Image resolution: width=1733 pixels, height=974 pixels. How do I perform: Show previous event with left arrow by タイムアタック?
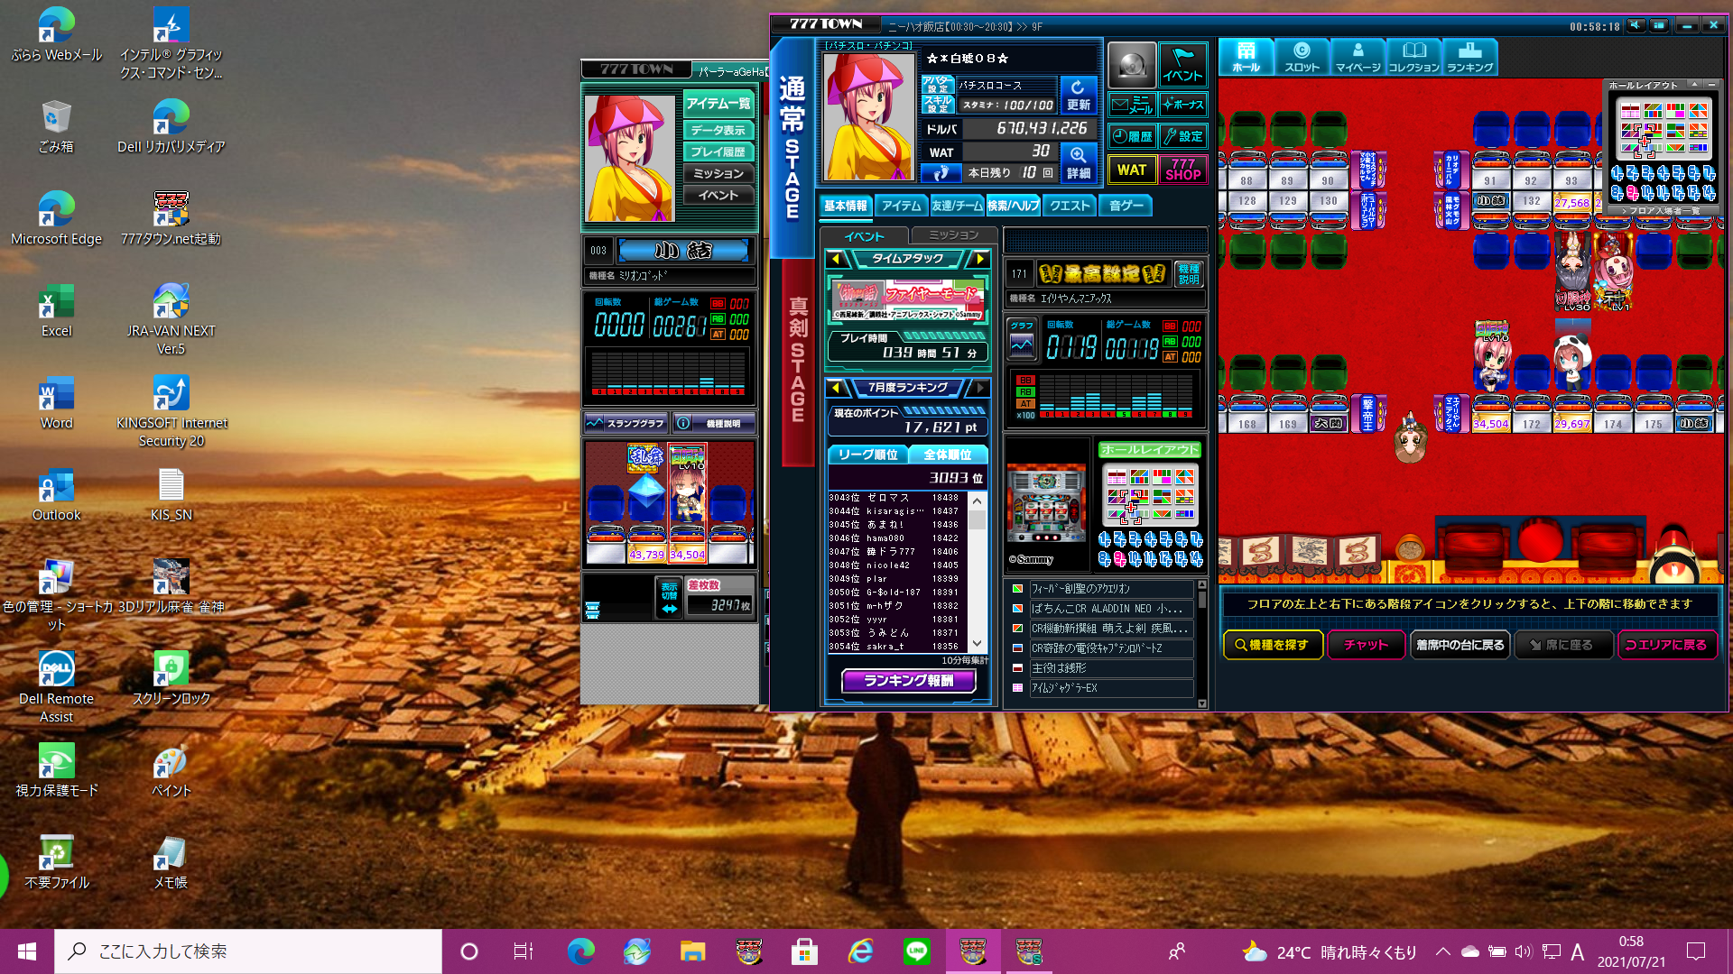[x=836, y=260]
